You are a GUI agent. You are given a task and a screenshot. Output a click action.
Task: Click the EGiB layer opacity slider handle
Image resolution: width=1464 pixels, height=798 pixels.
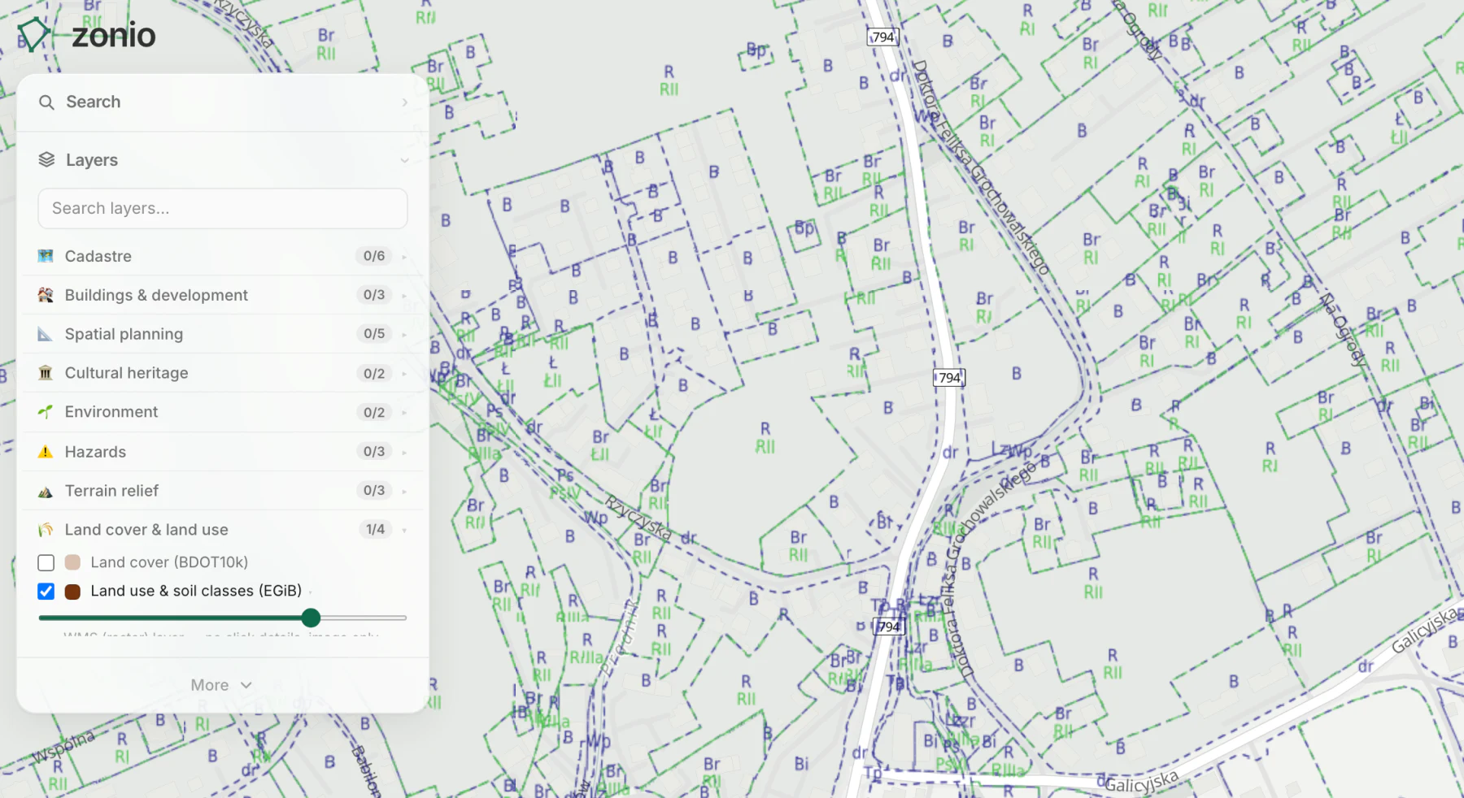tap(311, 618)
